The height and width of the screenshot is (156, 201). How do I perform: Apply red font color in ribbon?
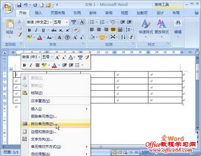40,37
